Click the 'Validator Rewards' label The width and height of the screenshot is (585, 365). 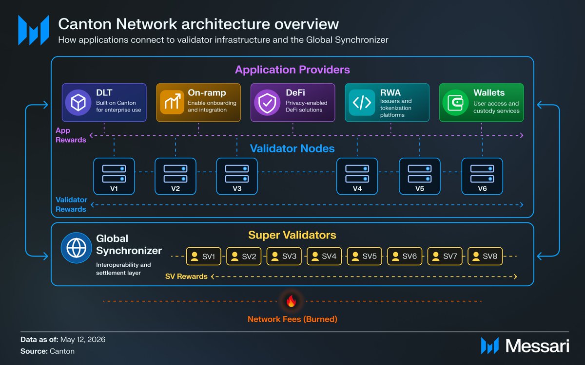pos(71,204)
